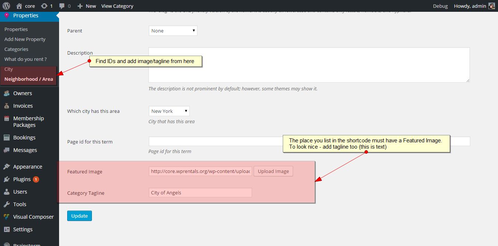Click the New link in the admin bar
The width and height of the screenshot is (498, 246).
tap(91, 6)
